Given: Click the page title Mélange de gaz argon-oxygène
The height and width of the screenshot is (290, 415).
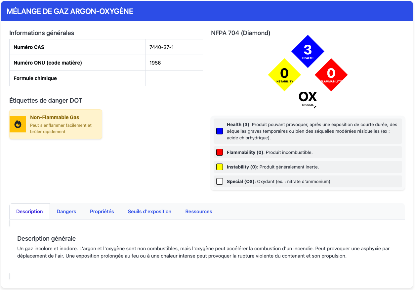Looking at the screenshot, I should 70,11.
